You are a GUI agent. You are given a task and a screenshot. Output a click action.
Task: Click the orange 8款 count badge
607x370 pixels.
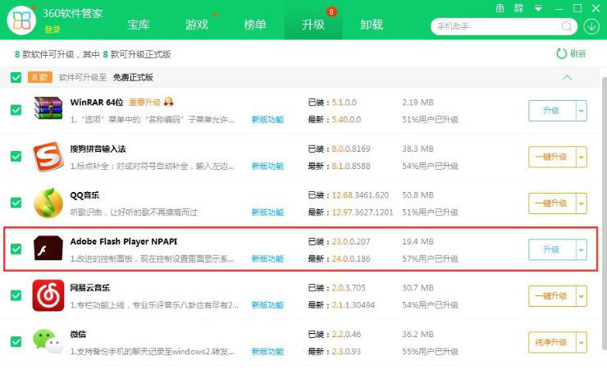pos(40,77)
